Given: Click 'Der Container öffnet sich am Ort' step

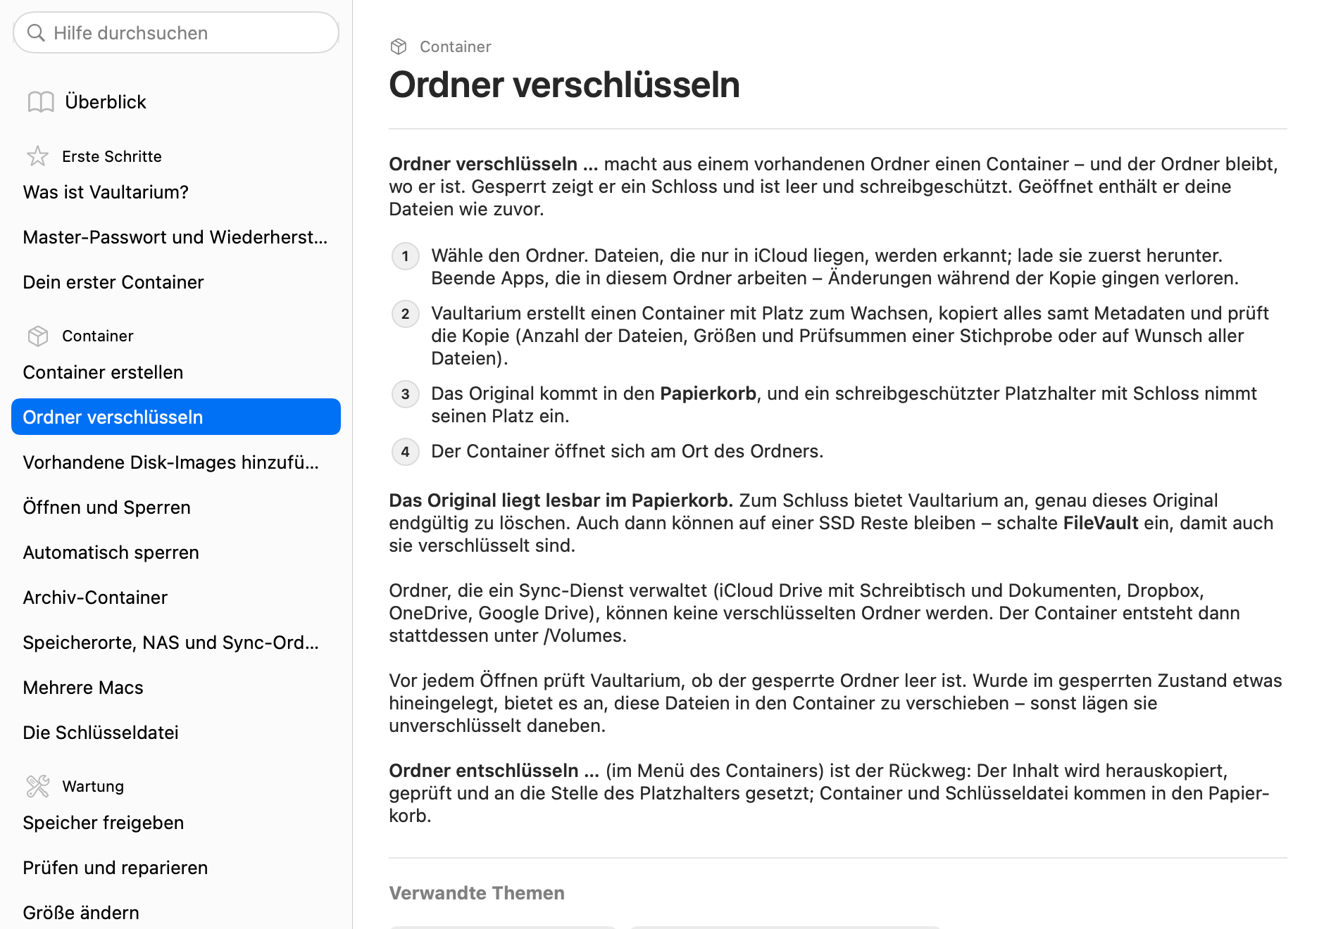Looking at the screenshot, I should (x=627, y=451).
